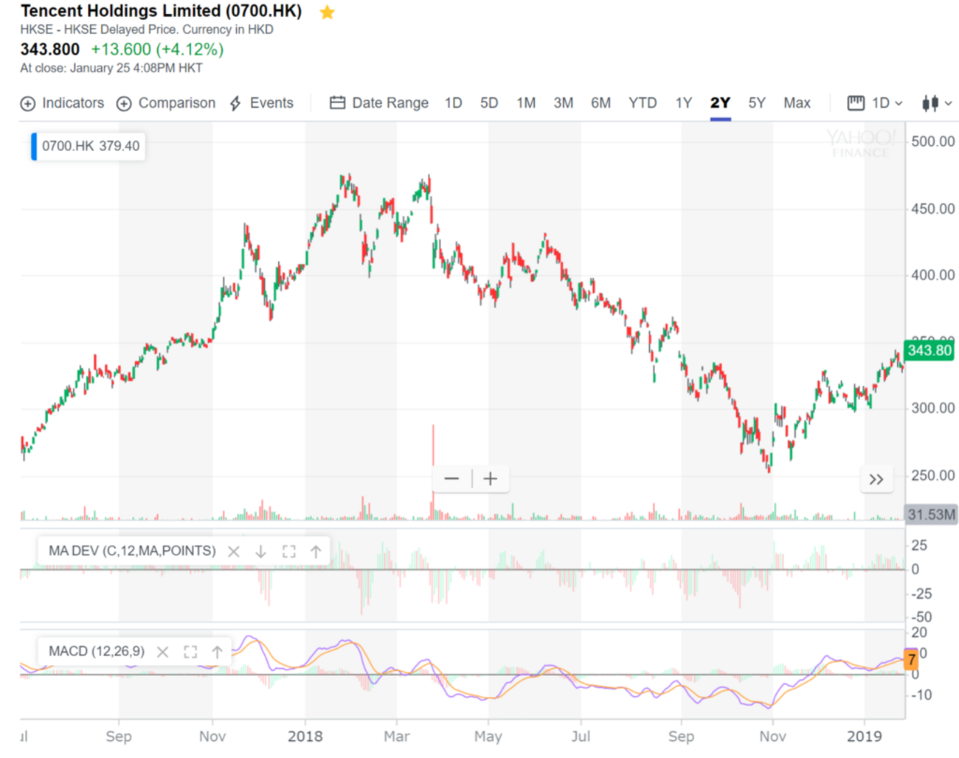Open the Indicators menu
This screenshot has width=959, height=758.
point(62,103)
